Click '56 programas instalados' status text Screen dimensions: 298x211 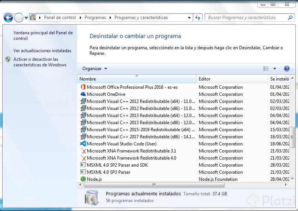coord(130,201)
